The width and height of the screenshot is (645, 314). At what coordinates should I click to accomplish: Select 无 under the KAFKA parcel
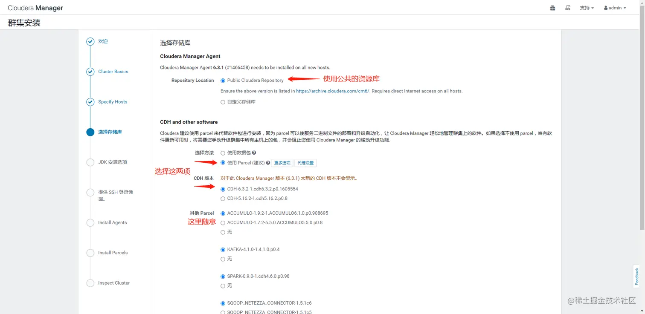pos(223,259)
